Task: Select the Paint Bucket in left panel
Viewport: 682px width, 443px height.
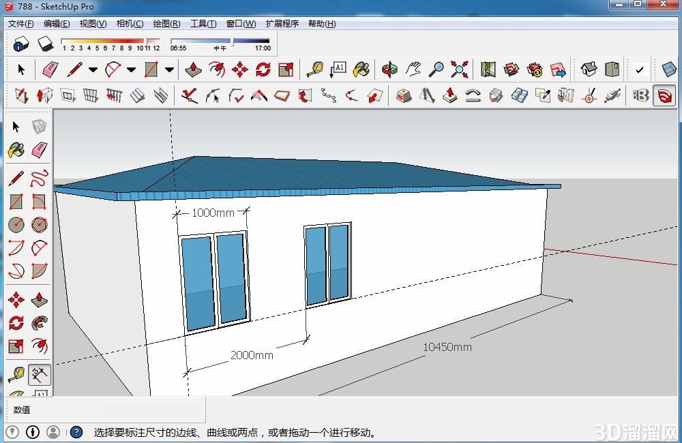Action: tap(16, 150)
